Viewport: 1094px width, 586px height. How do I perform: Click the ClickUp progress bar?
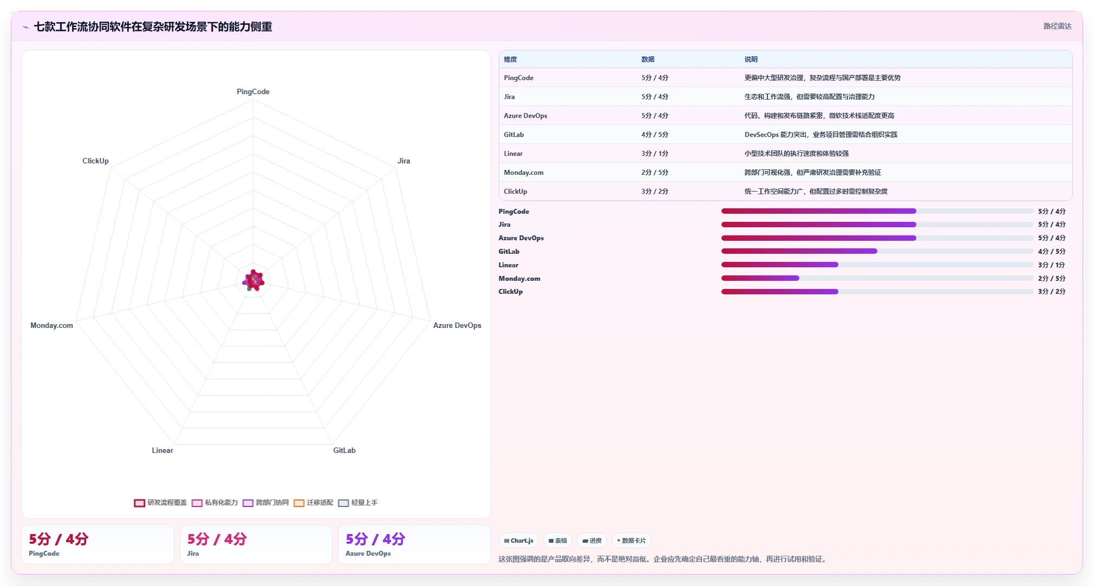coord(877,292)
